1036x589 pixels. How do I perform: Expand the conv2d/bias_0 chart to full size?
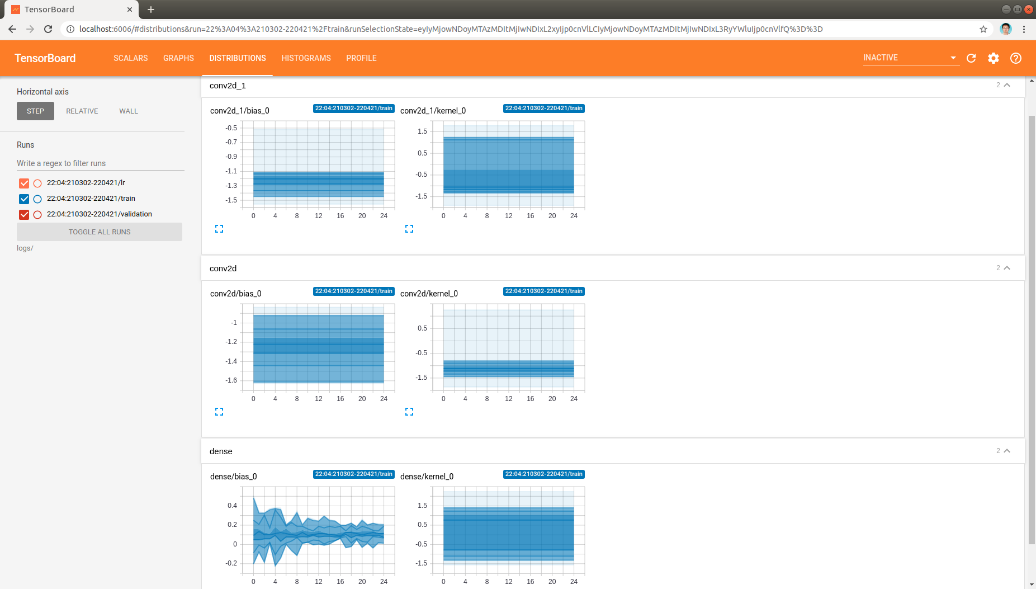[x=219, y=412]
